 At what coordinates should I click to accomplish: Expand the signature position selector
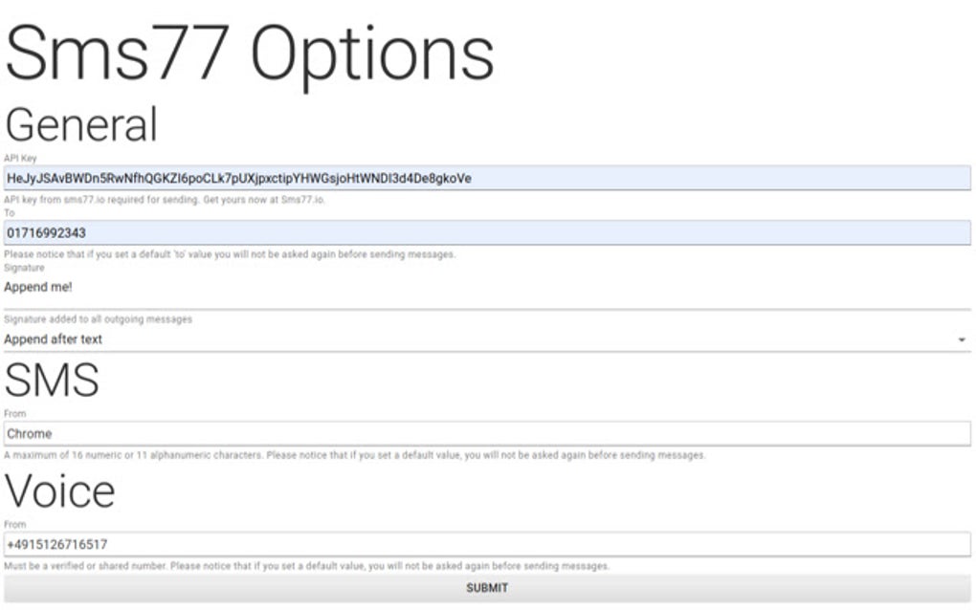pyautogui.click(x=478, y=339)
